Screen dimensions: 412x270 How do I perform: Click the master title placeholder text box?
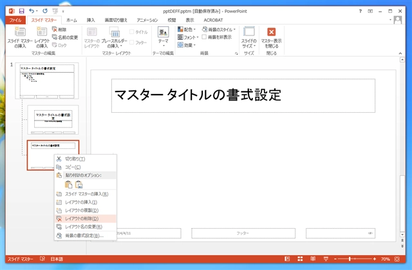(243, 96)
